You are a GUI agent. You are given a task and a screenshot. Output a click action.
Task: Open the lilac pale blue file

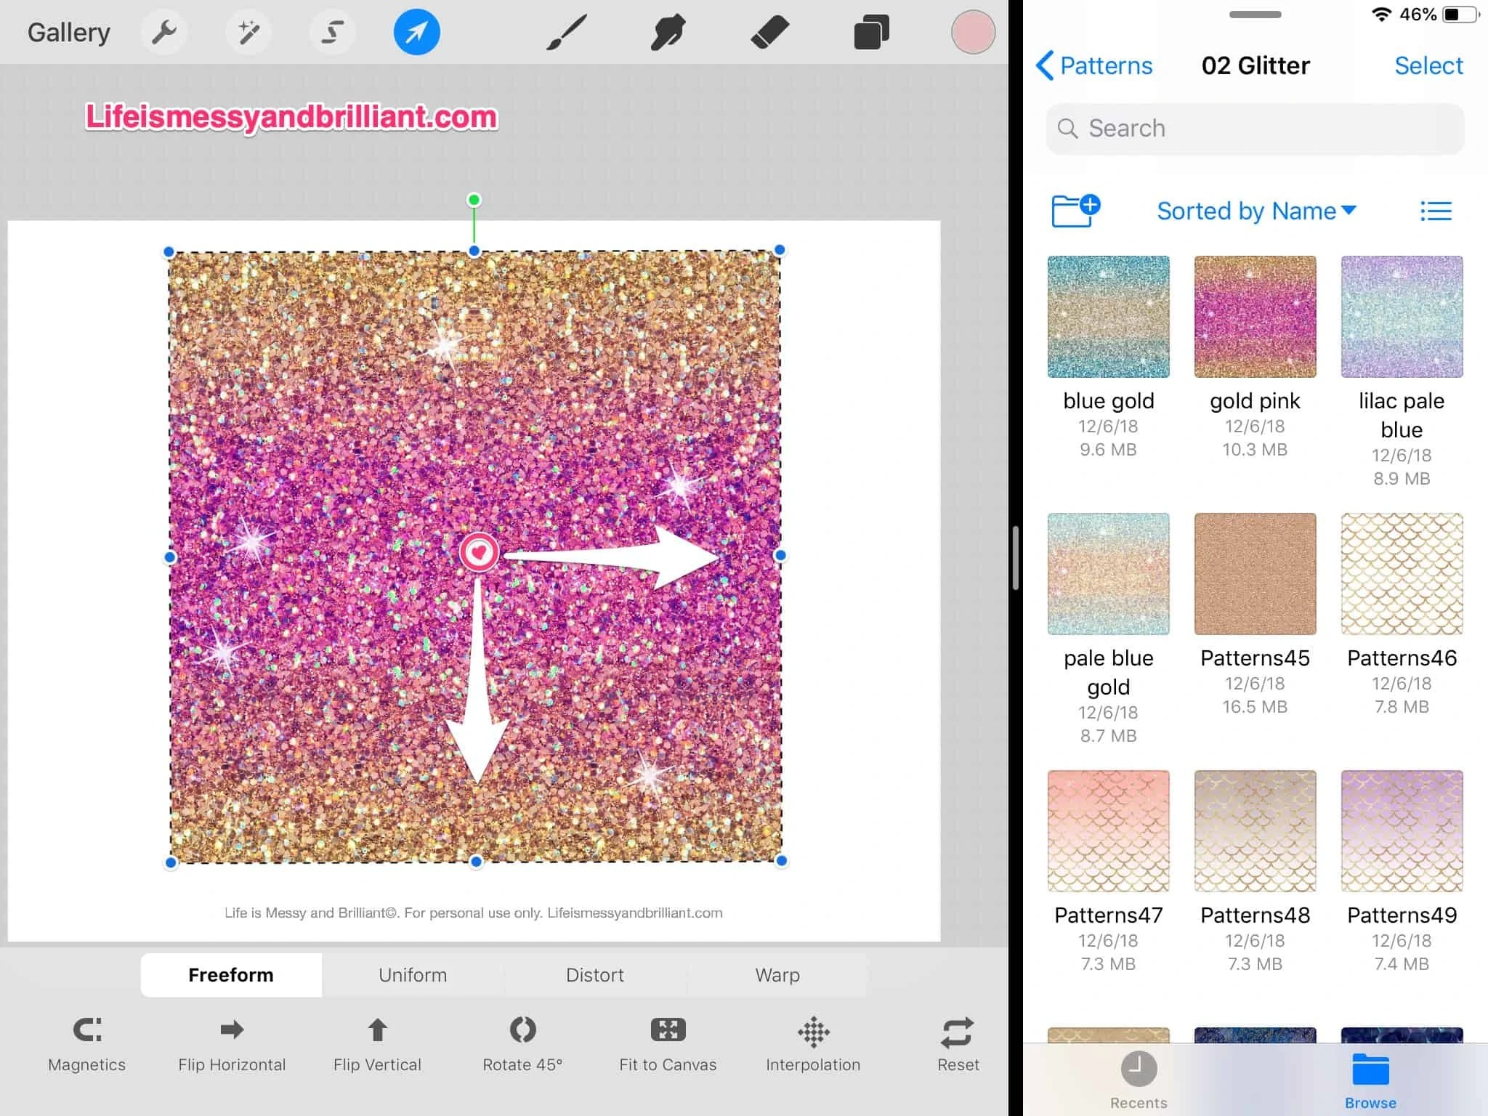click(1402, 317)
